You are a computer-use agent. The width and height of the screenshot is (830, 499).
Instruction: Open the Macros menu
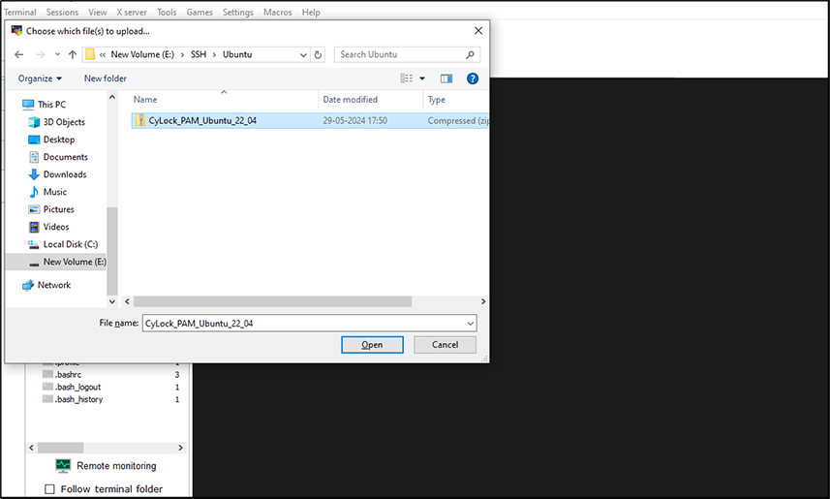tap(277, 13)
